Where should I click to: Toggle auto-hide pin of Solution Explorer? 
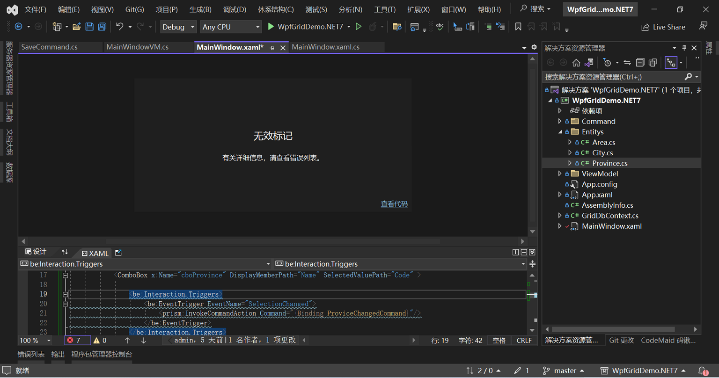pyautogui.click(x=684, y=48)
